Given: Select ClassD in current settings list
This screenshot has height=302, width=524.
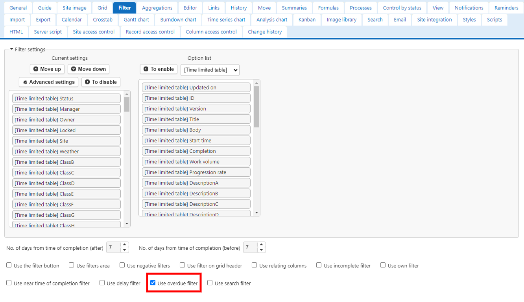Looking at the screenshot, I should (66, 183).
